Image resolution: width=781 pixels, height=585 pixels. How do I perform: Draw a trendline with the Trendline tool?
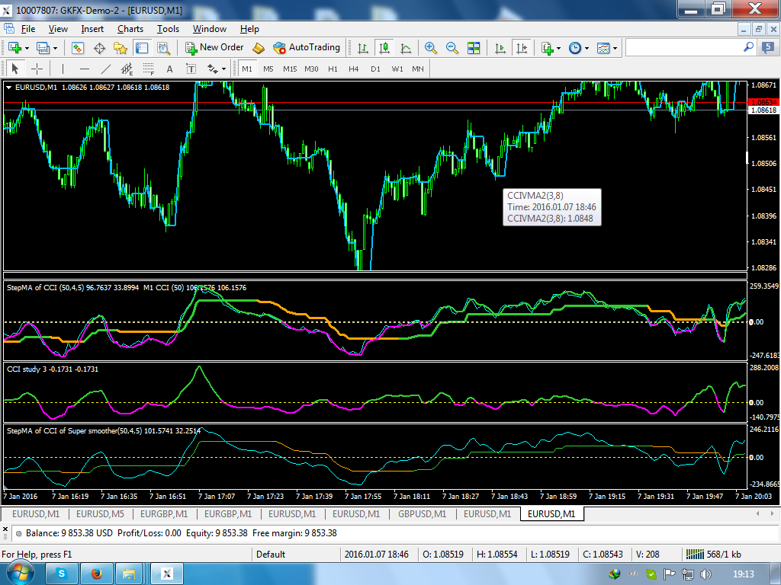(105, 69)
